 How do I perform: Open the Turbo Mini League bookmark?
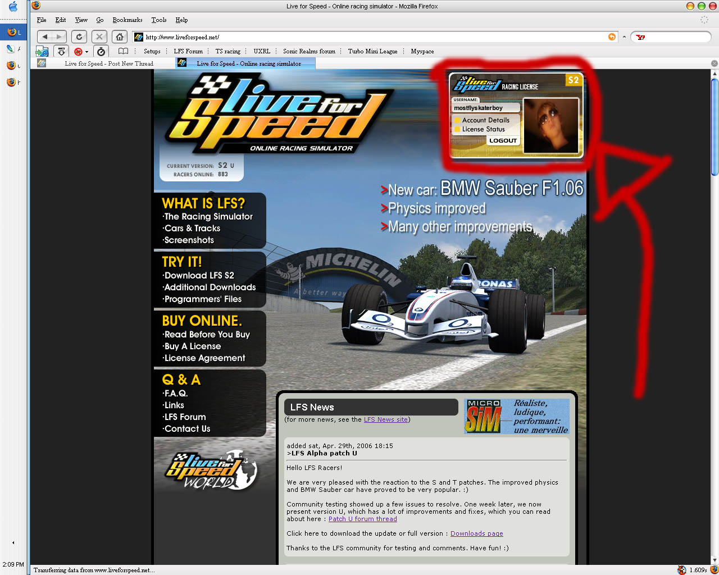coord(372,51)
